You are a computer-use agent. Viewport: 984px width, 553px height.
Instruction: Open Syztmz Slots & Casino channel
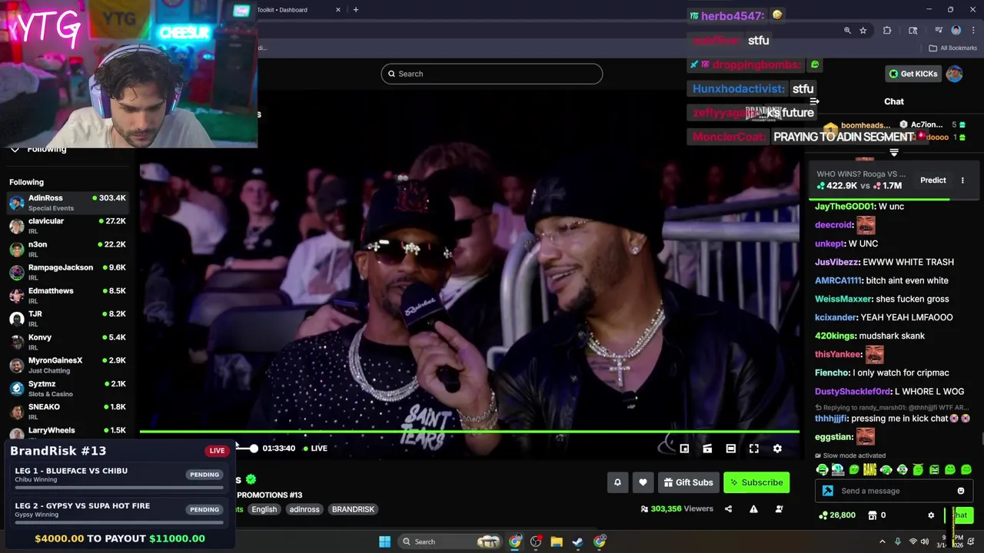pyautogui.click(x=68, y=389)
